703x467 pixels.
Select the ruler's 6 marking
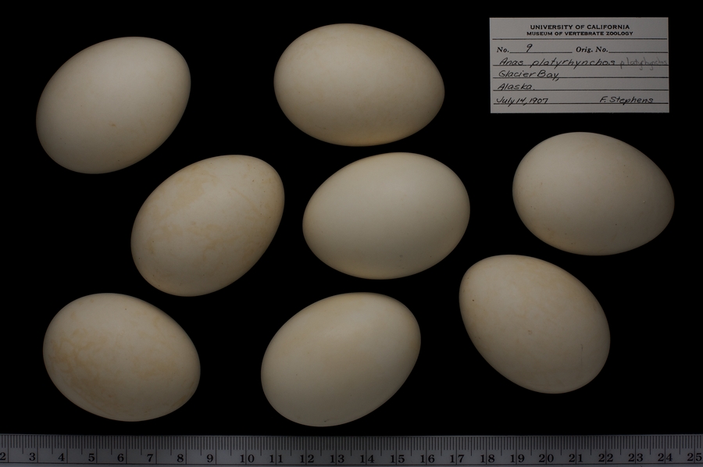click(121, 458)
